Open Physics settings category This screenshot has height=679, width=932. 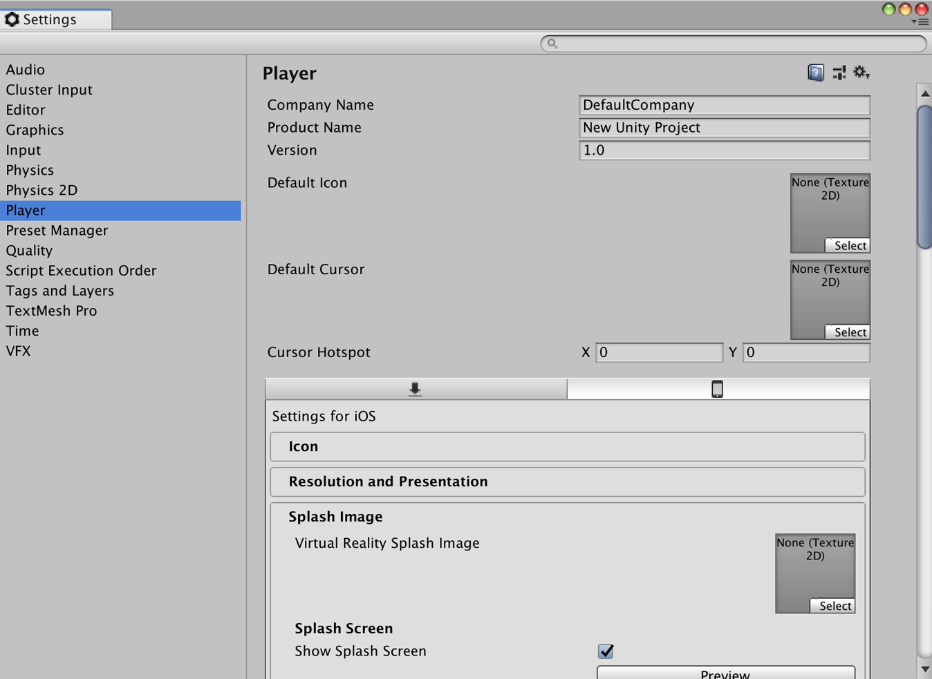[120, 170]
